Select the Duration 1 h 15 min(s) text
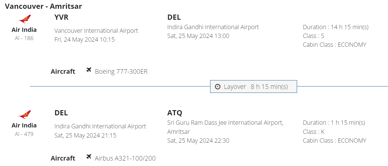This screenshot has height=166, width=388. [x=334, y=123]
